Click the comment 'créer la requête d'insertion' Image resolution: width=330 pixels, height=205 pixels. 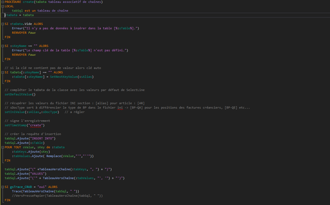(x=33, y=134)
